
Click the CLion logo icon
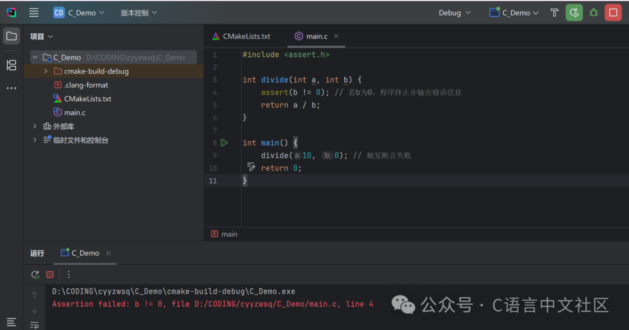11,13
